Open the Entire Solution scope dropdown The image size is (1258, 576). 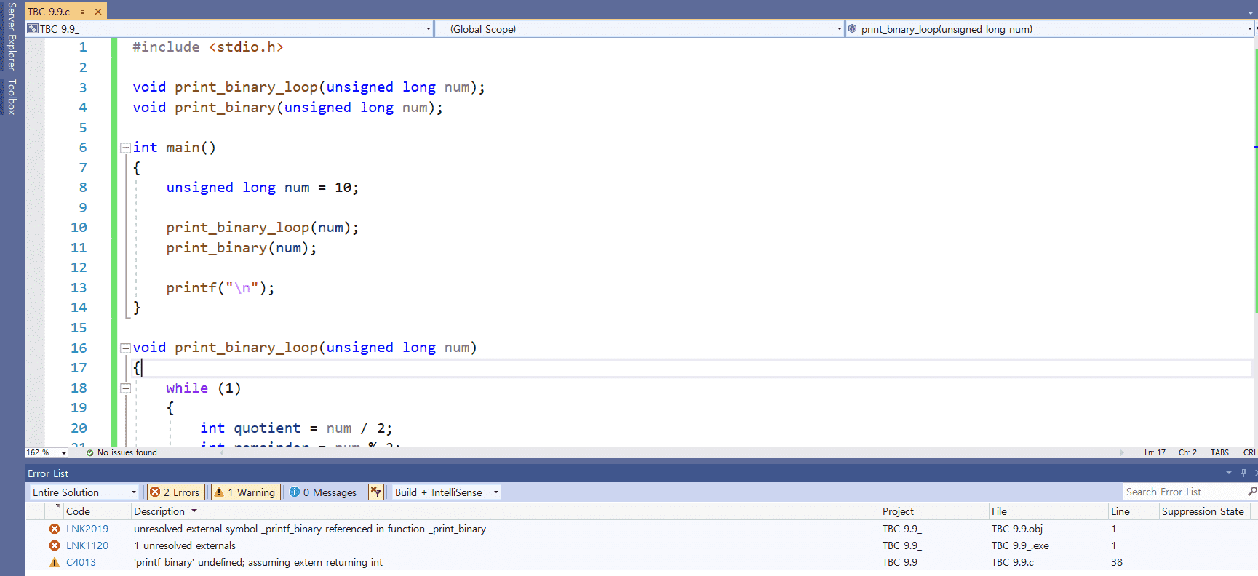[84, 492]
